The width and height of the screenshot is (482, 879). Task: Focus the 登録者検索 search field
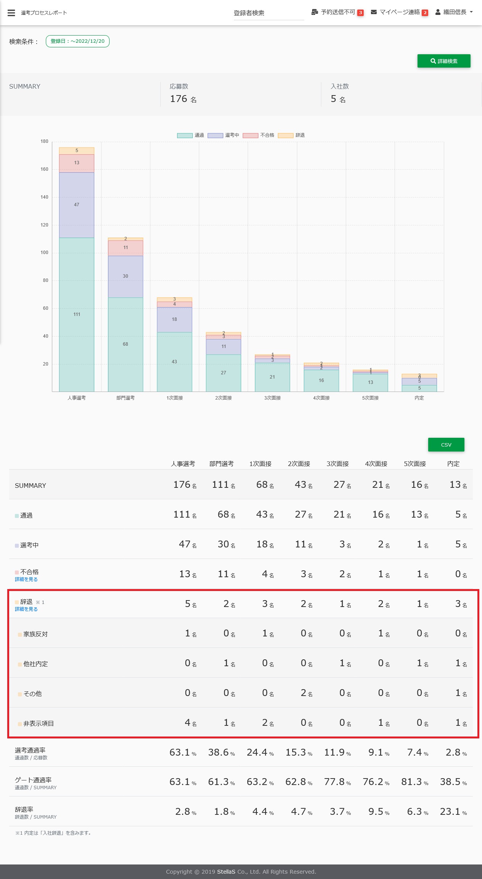click(x=268, y=13)
